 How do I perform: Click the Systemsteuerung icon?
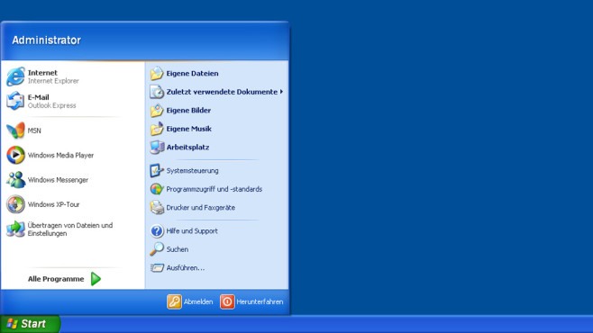(157, 171)
